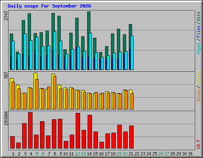
Task: Click the 387 visits axis value
Action: 6,75
